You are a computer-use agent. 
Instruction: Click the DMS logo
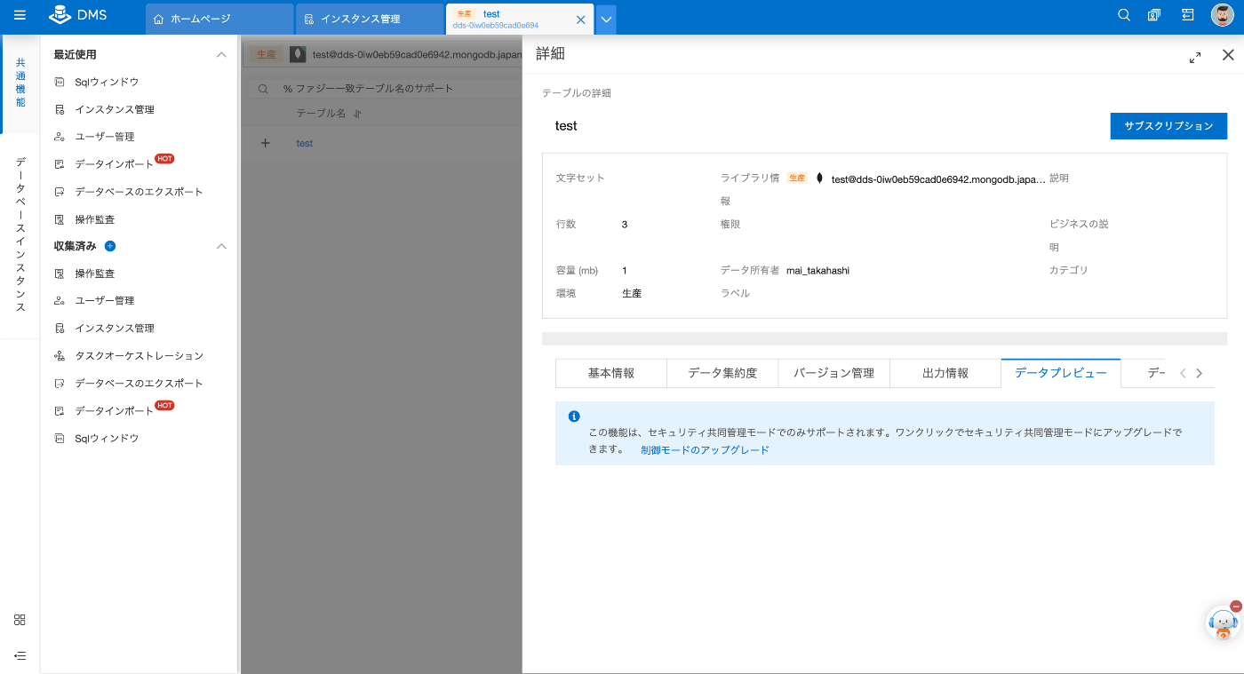point(78,15)
